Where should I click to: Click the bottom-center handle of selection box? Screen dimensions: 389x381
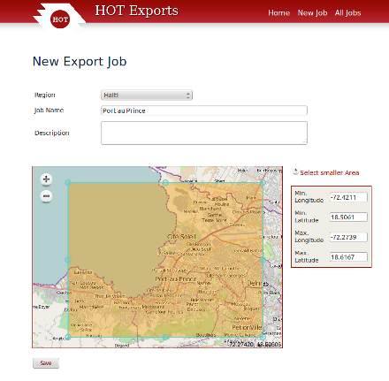[x=165, y=337]
